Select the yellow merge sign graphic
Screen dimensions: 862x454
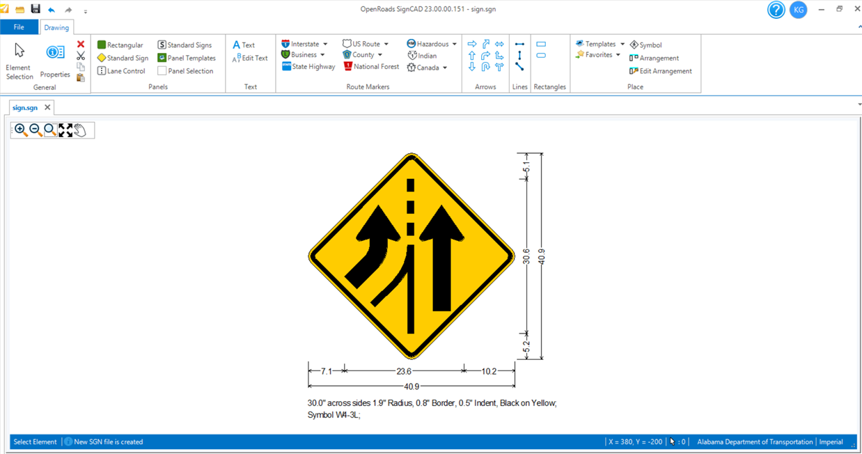pos(412,256)
